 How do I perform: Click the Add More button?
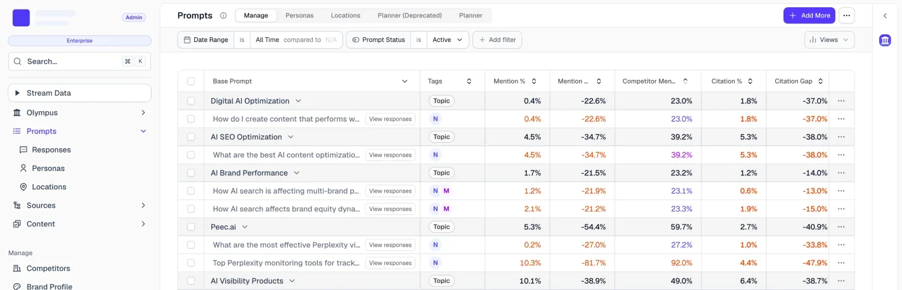click(x=809, y=16)
